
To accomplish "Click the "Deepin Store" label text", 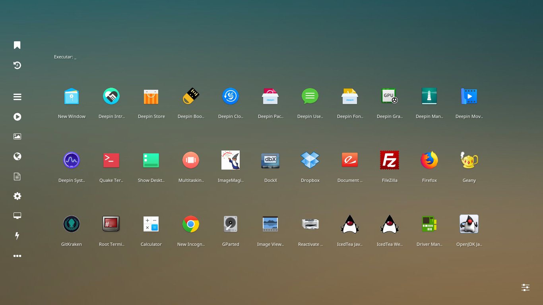I will (151, 116).
